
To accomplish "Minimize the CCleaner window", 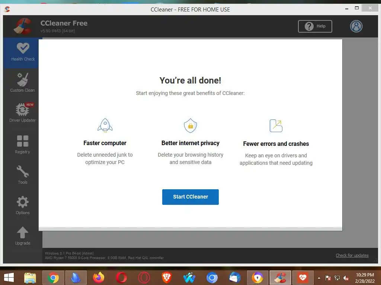I will coord(347,9).
